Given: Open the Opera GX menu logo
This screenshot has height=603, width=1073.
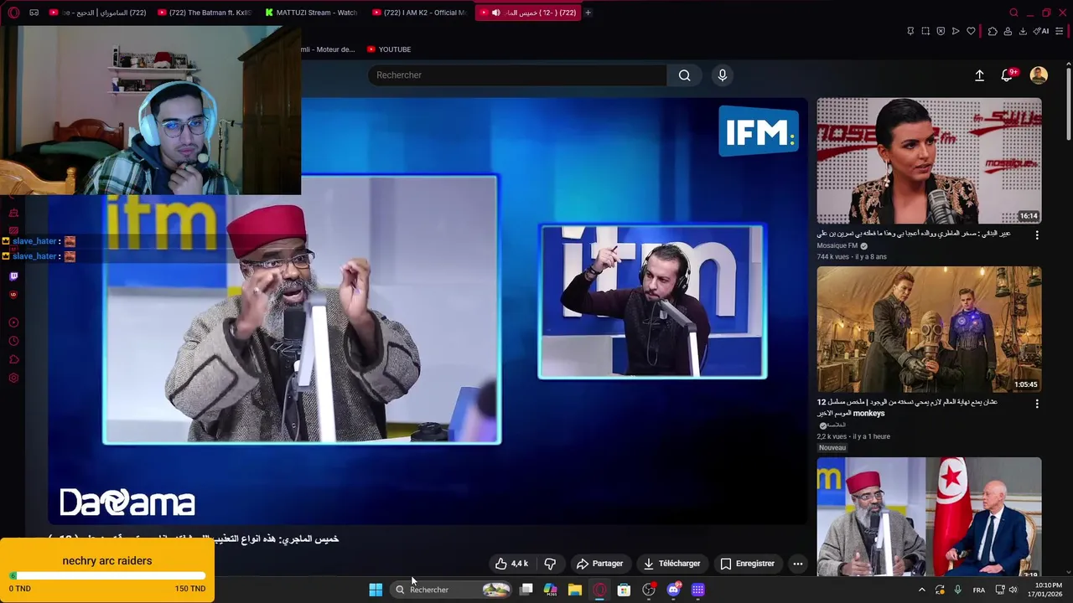Looking at the screenshot, I should [13, 13].
